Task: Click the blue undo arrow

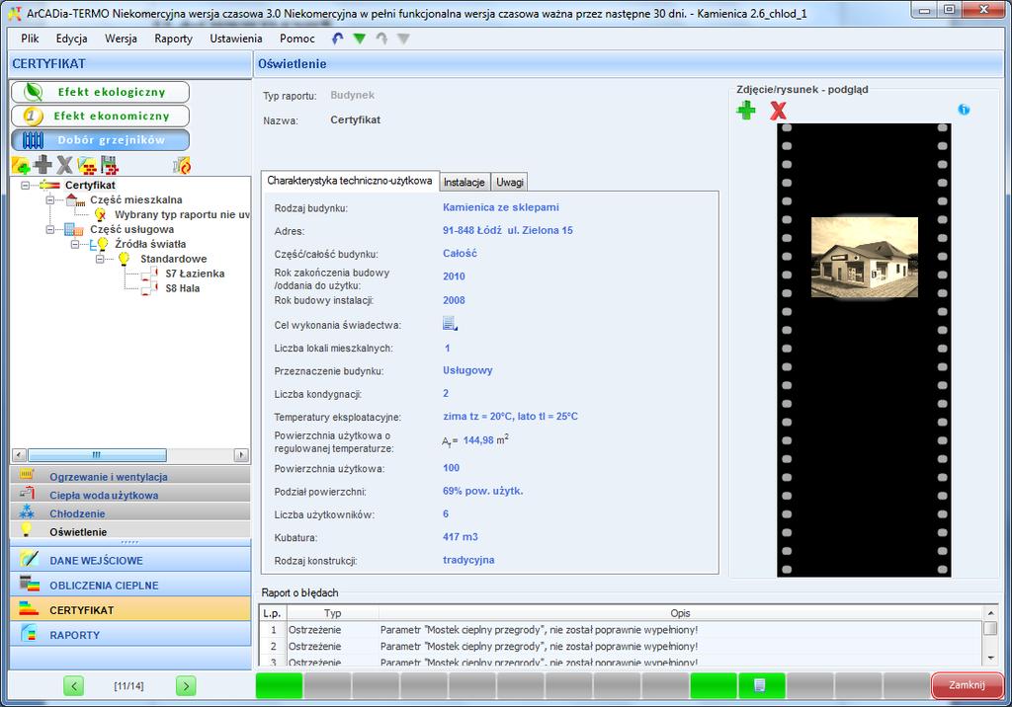Action: (x=338, y=39)
